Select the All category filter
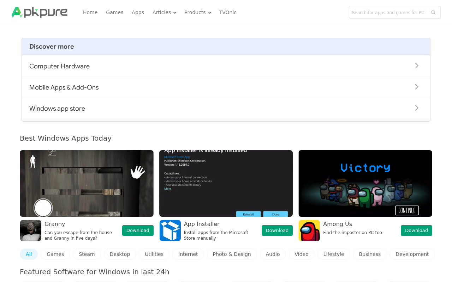This screenshot has width=452, height=282. tap(29, 254)
